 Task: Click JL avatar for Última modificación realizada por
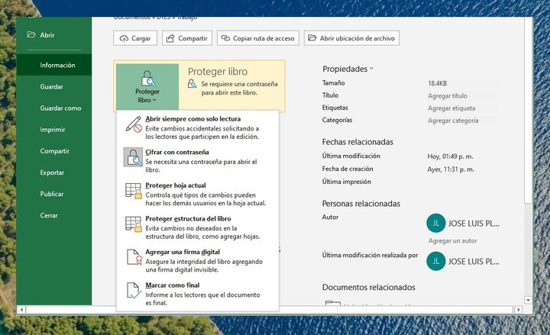coord(436,261)
